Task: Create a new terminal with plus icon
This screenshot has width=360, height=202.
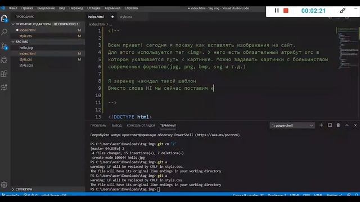Action: coord(321,125)
